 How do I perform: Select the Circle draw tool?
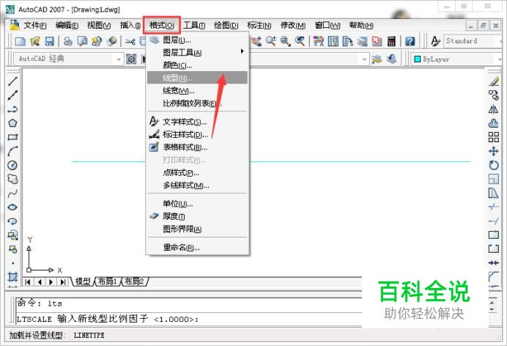point(12,165)
